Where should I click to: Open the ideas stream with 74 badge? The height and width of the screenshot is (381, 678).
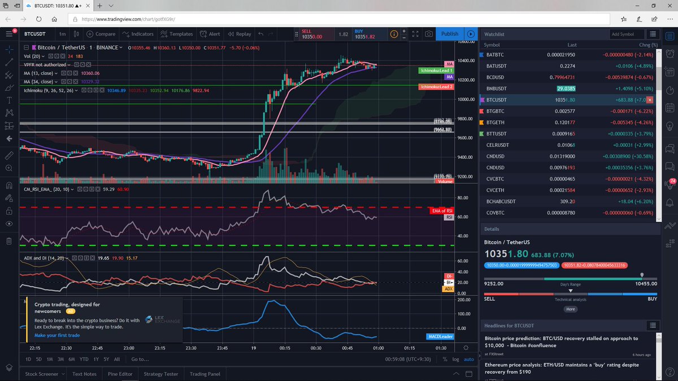670,184
